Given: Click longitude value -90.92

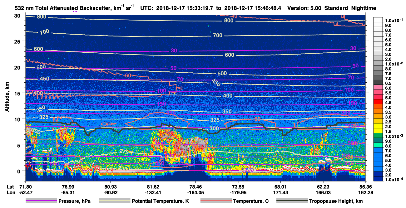Looking at the screenshot, I should tap(110, 193).
